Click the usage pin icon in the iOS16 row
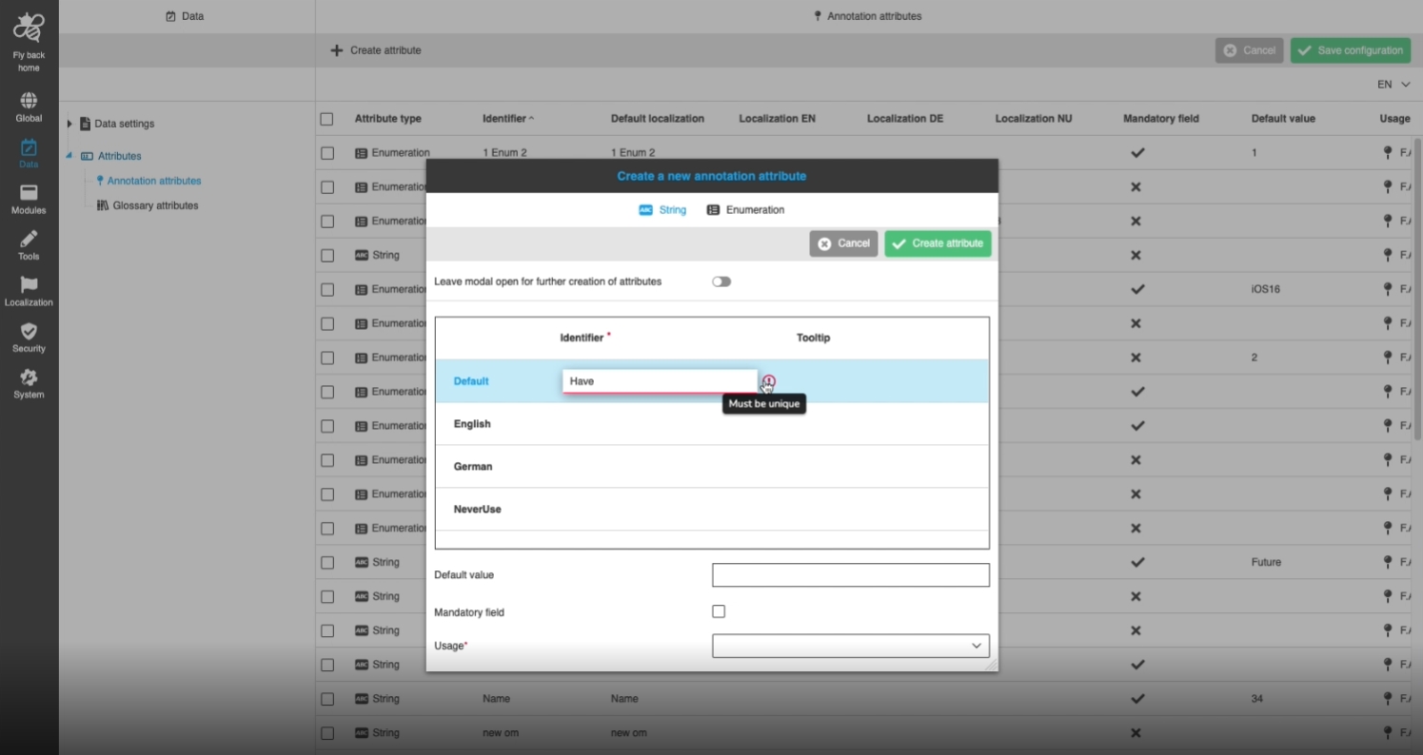Screen dimensions: 1423x755 coord(1387,289)
